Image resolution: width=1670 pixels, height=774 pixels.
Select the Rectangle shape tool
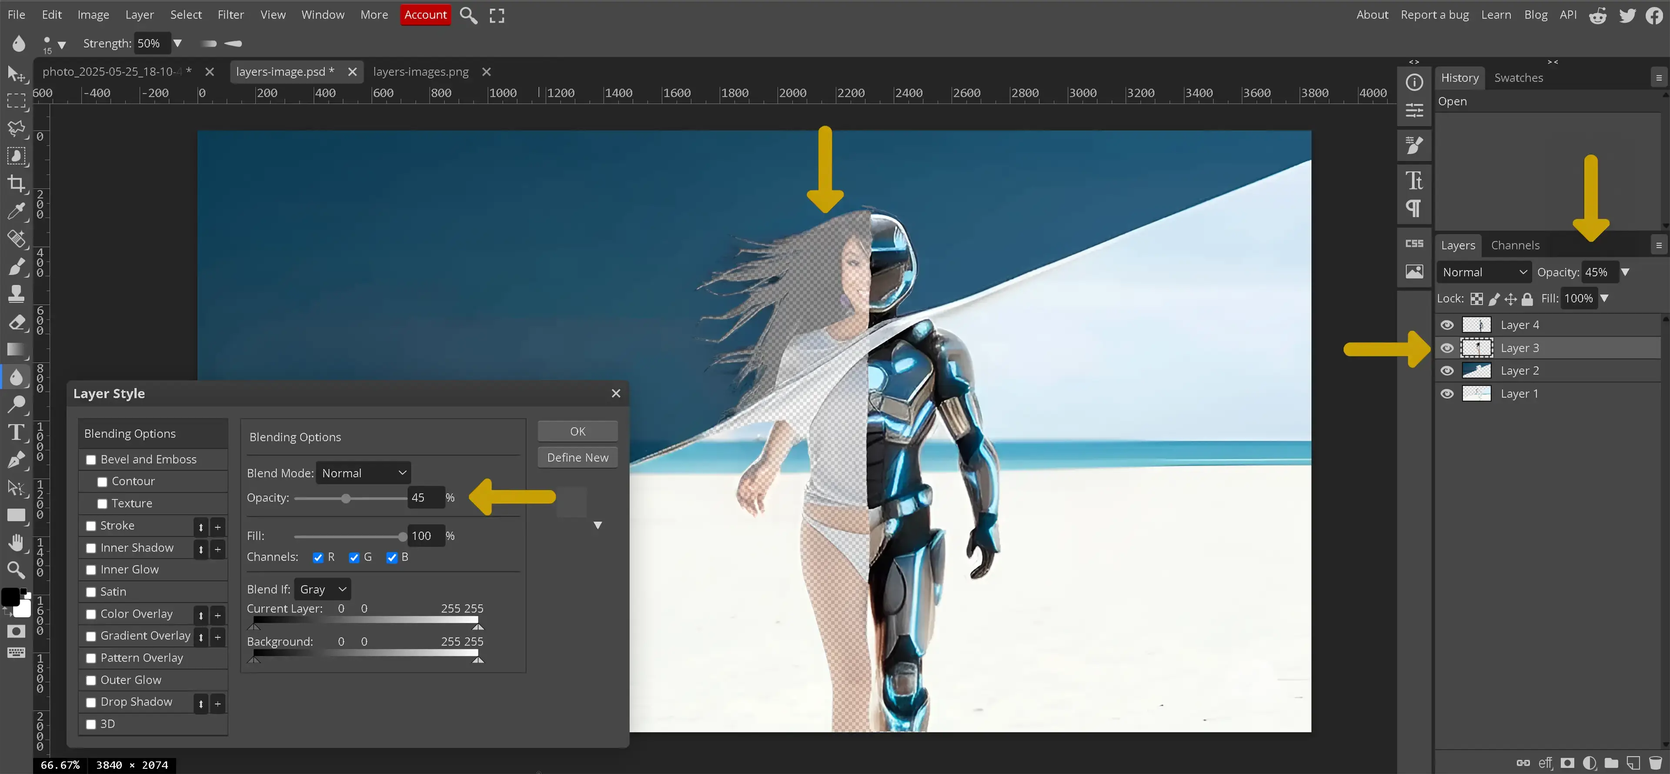click(16, 515)
